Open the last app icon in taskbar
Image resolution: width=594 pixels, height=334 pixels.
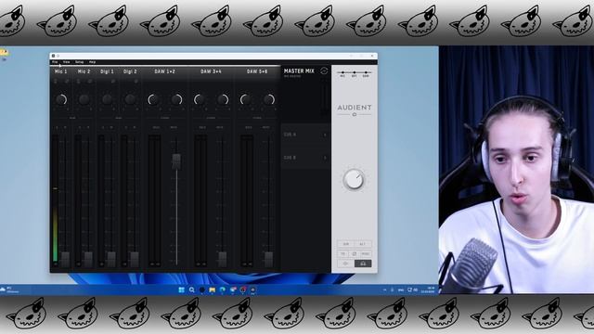252,290
